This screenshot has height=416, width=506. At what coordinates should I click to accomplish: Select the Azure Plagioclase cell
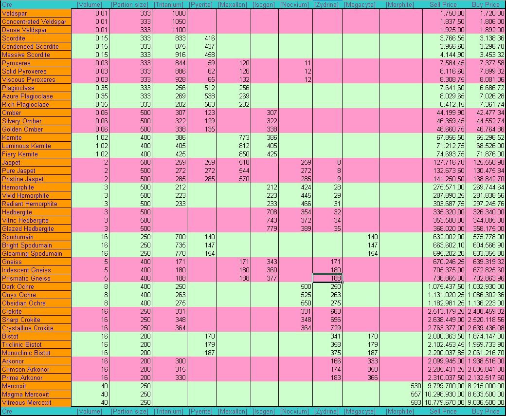pyautogui.click(x=36, y=96)
